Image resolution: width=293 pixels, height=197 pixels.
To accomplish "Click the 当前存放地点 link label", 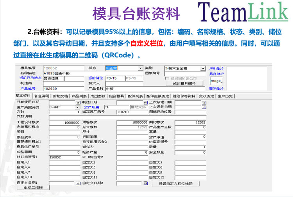I will tap(30, 78).
